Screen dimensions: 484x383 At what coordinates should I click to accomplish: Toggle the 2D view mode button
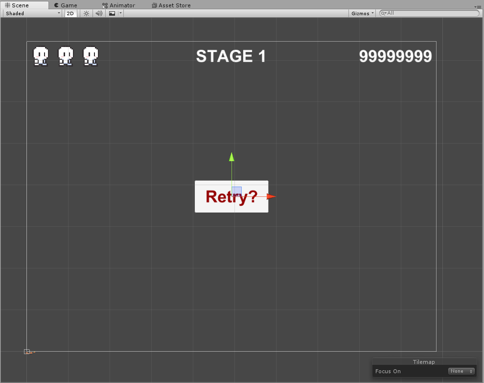click(x=70, y=13)
